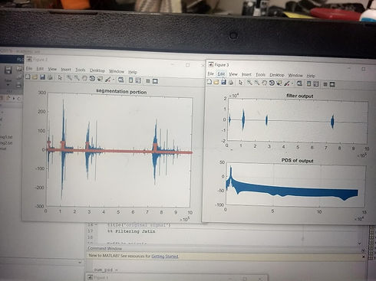The image size is (376, 281).
Task: Select Data Cursor tool in Figure 2
Action: [x=100, y=79]
